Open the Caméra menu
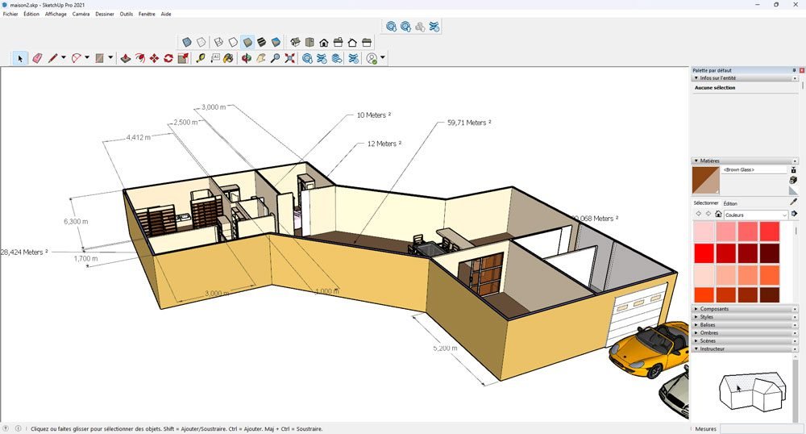806x434 pixels. point(81,14)
